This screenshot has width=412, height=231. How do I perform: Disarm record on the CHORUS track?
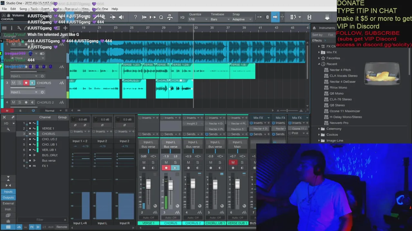(26, 83)
